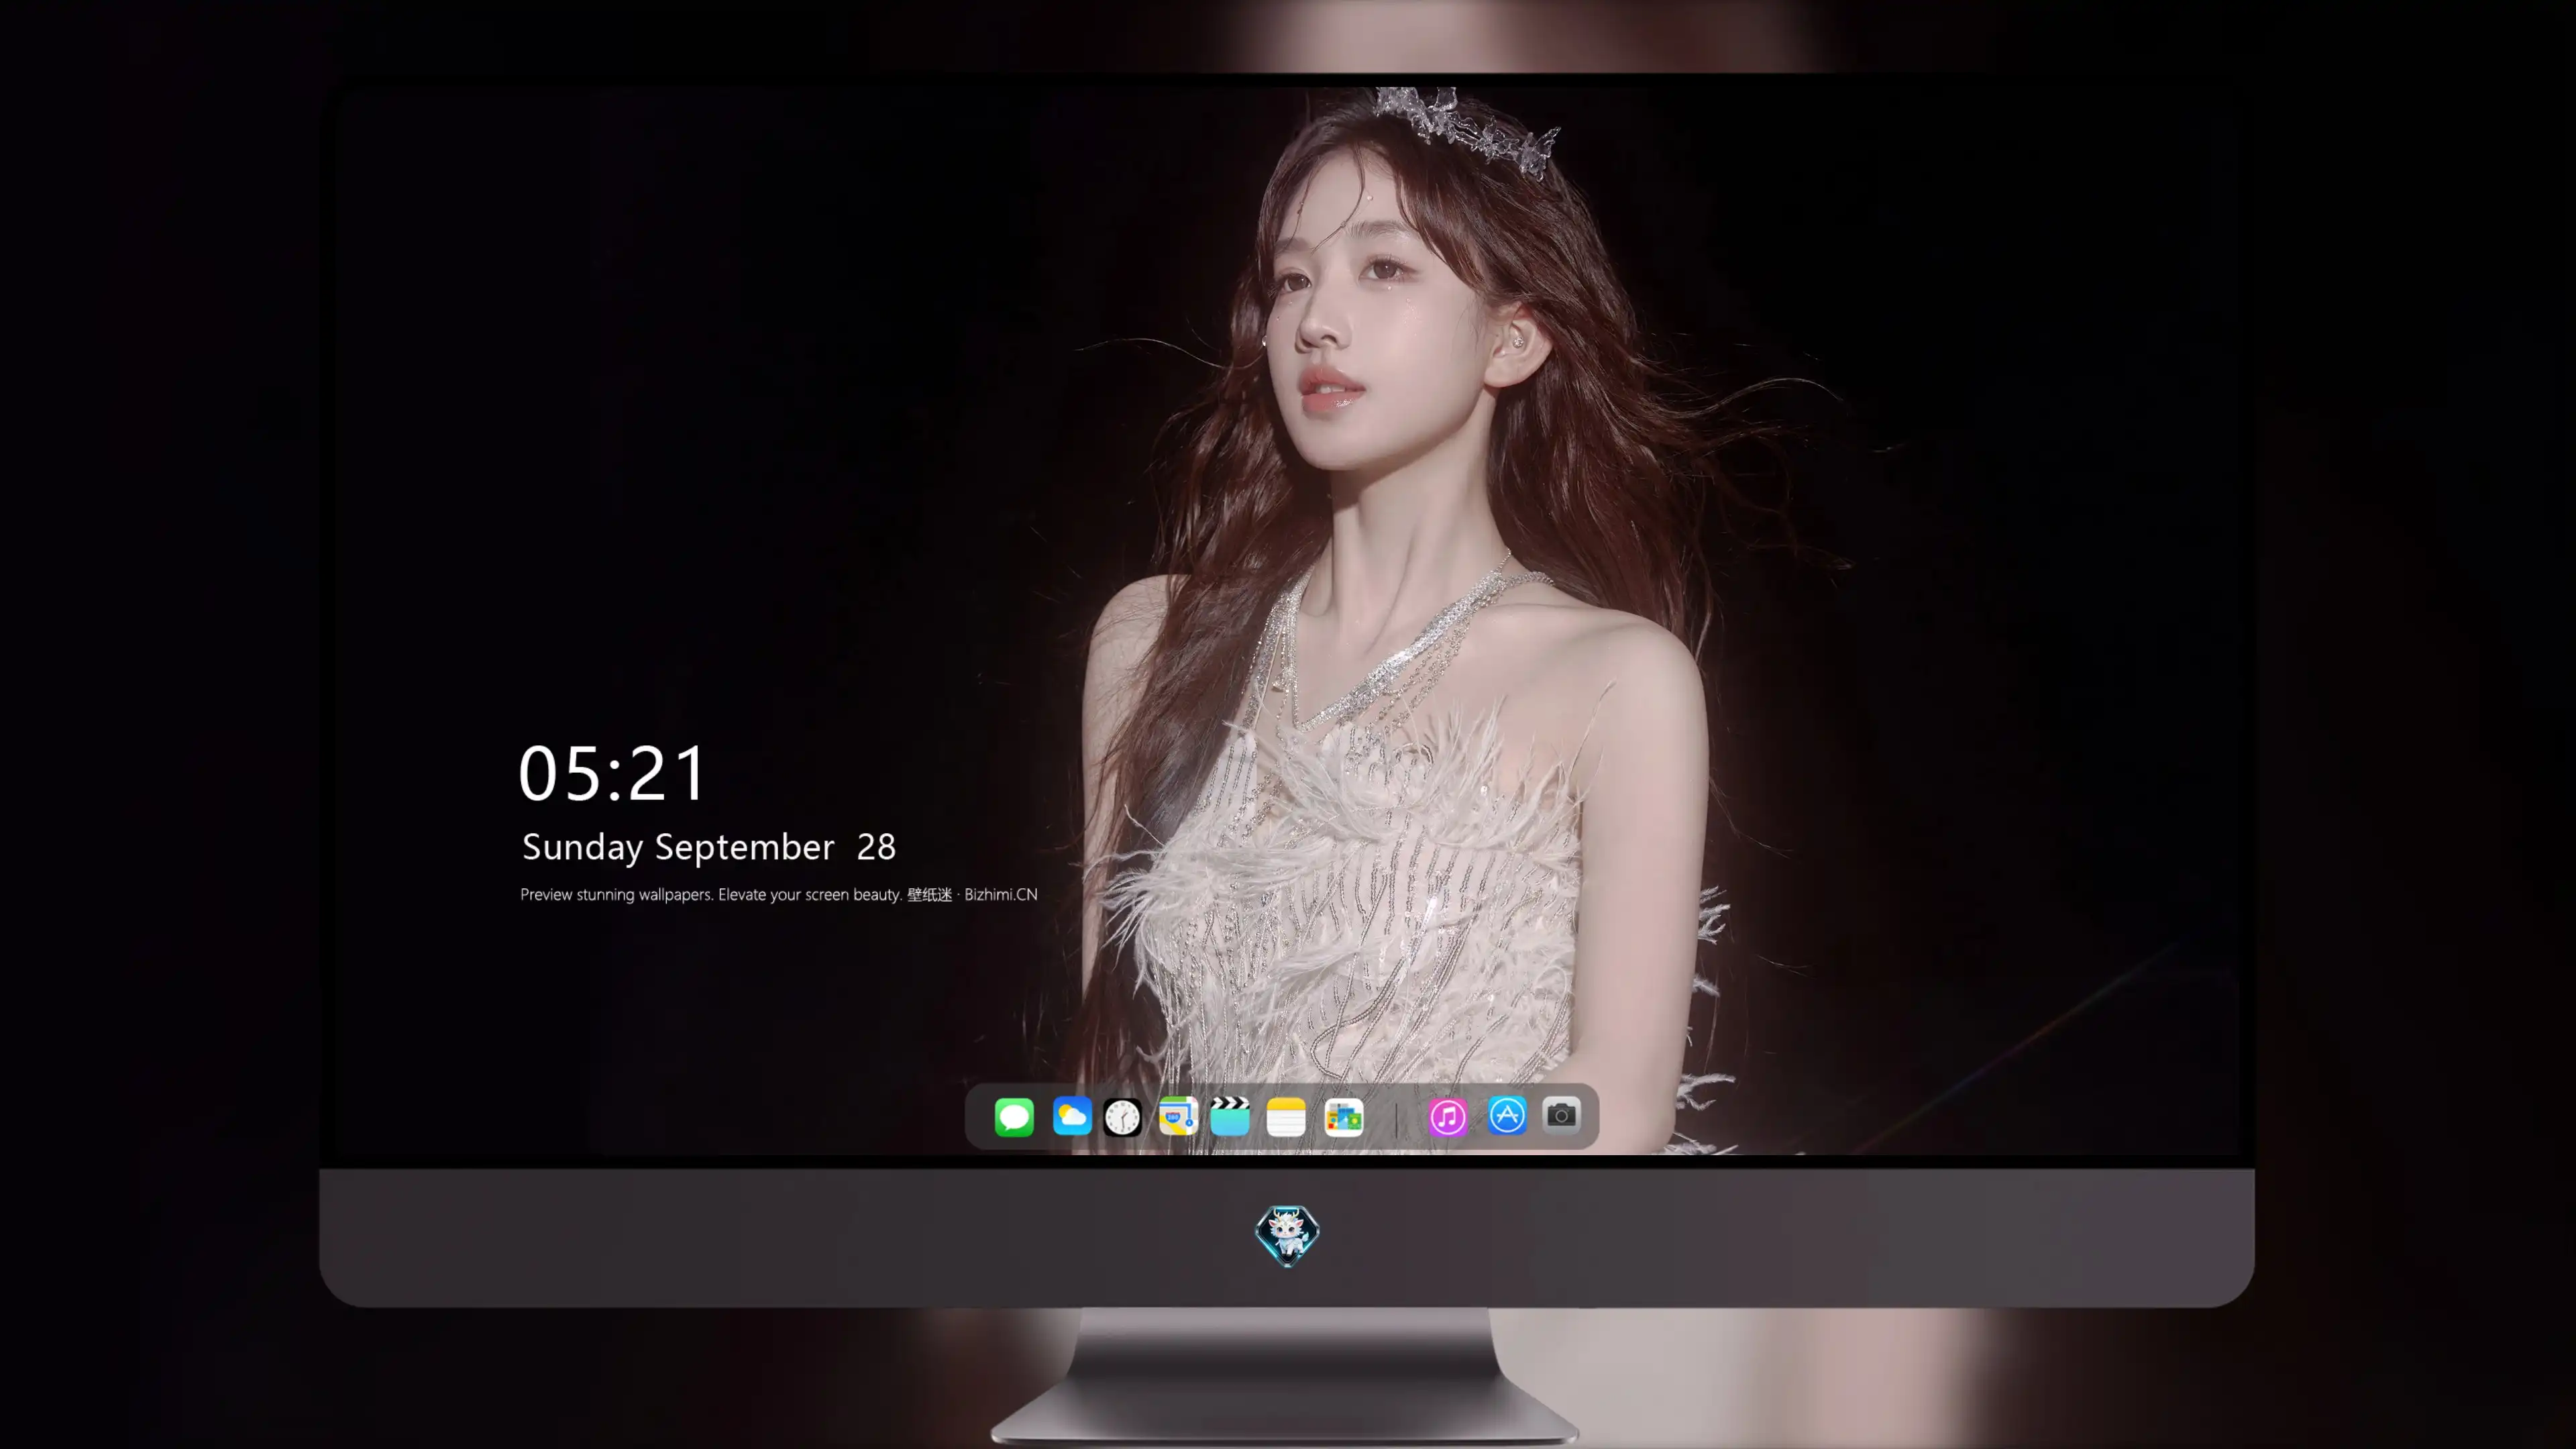Open the Camera app in dock
This screenshot has height=1449, width=2576.
(x=1561, y=1115)
